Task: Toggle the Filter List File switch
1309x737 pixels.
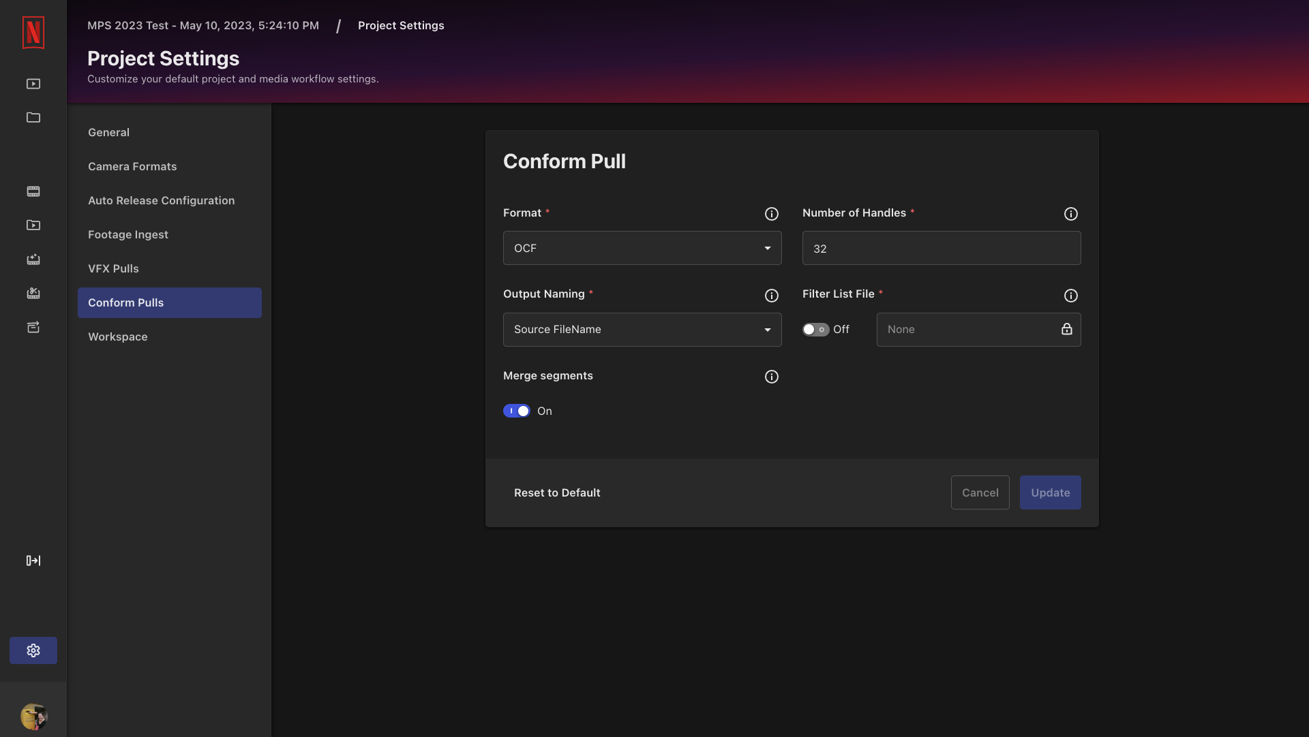Action: click(815, 330)
